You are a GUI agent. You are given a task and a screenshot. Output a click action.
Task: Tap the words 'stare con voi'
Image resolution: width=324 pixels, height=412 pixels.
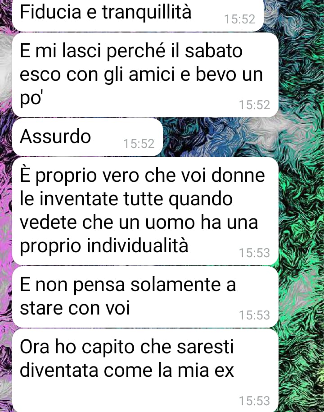(x=75, y=308)
